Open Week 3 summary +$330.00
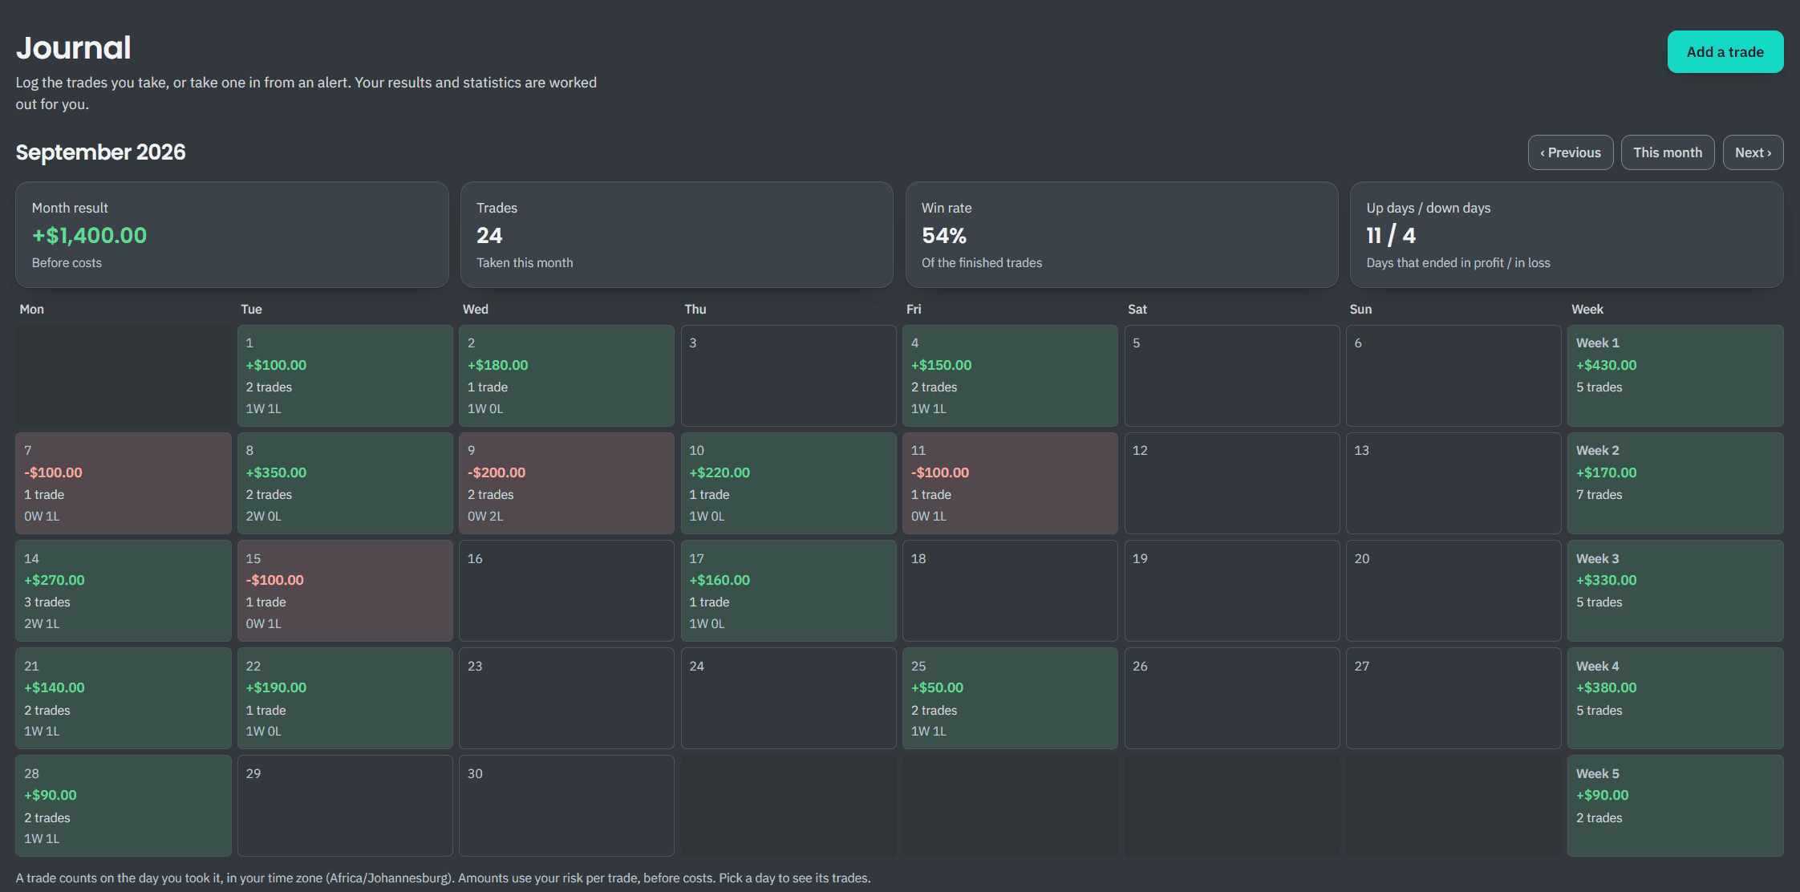Viewport: 1800px width, 892px height. [x=1676, y=591]
